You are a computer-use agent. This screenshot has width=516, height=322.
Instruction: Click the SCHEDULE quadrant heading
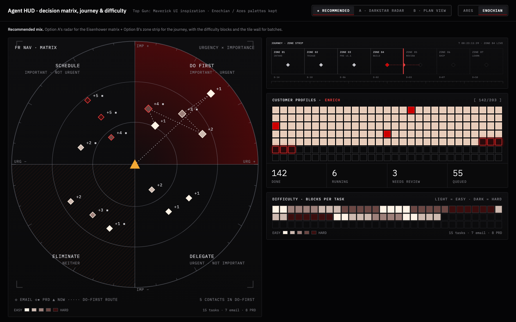point(68,66)
